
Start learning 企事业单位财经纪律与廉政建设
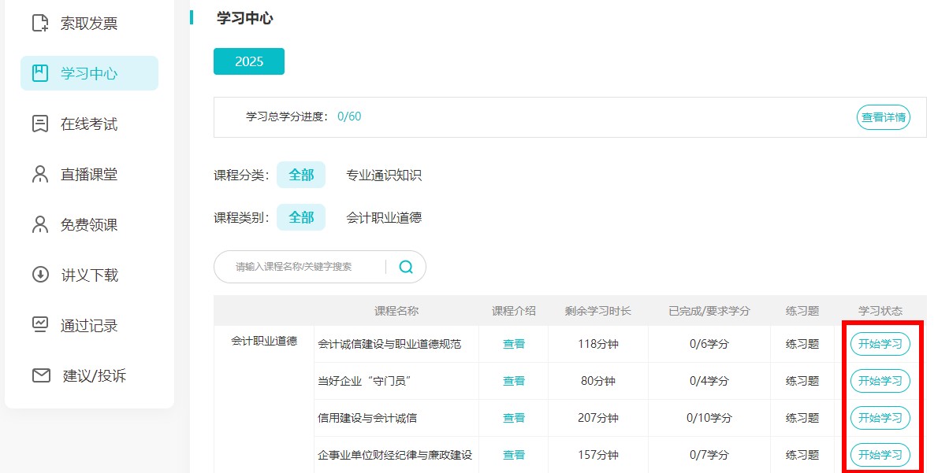pos(880,455)
